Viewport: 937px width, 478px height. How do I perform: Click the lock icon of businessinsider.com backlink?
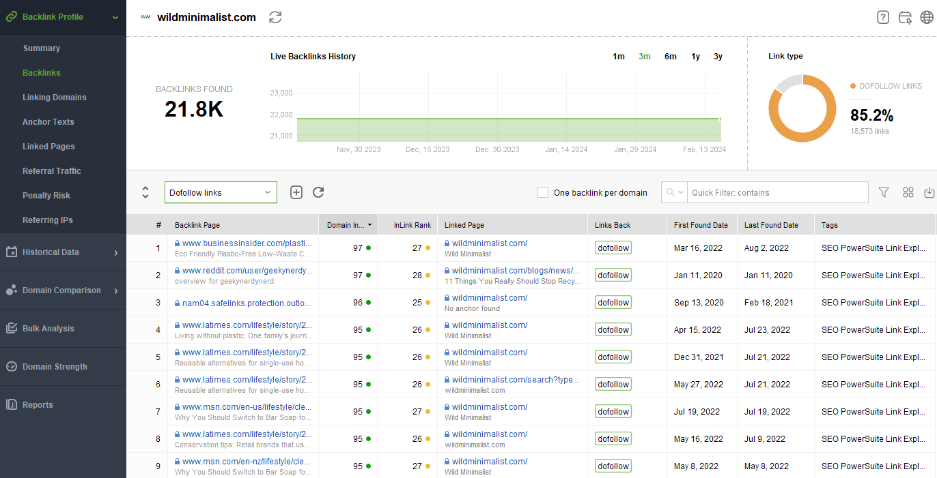(x=178, y=243)
